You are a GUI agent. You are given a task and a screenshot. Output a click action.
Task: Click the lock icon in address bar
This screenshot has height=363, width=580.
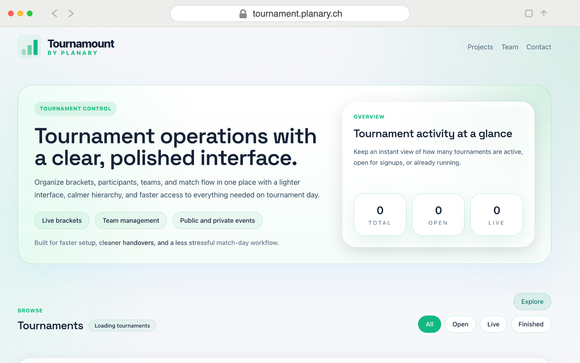pos(243,14)
